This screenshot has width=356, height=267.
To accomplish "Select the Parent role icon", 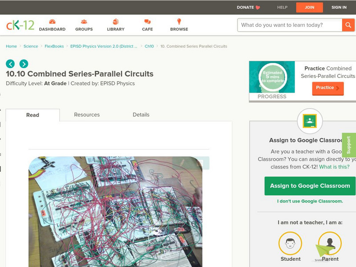I will [x=330, y=243].
